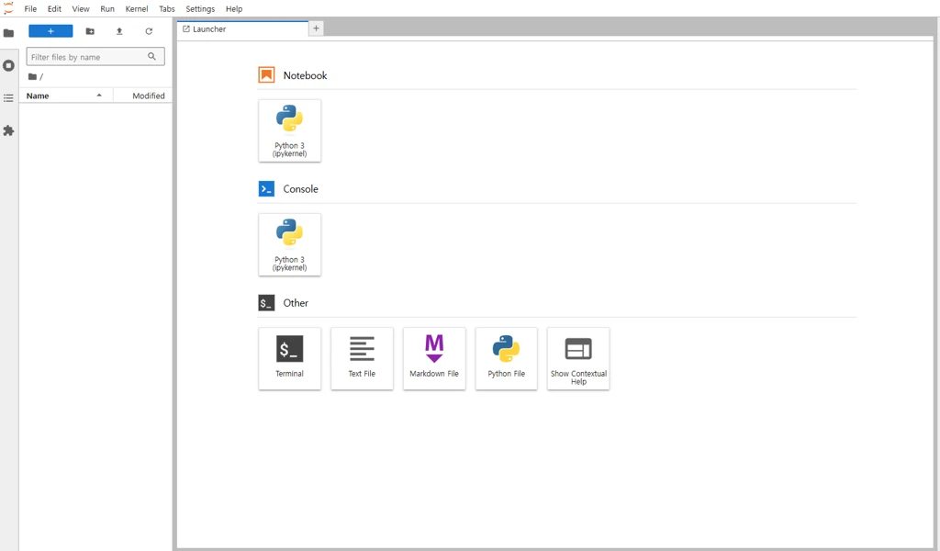Launch a Terminal from the Other section
Screen dimensions: 940x551
tap(289, 358)
